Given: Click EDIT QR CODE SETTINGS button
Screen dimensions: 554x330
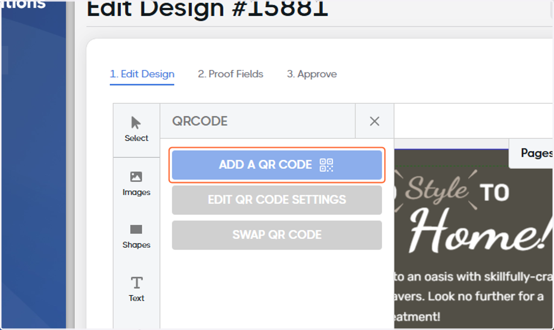Looking at the screenshot, I should (277, 200).
